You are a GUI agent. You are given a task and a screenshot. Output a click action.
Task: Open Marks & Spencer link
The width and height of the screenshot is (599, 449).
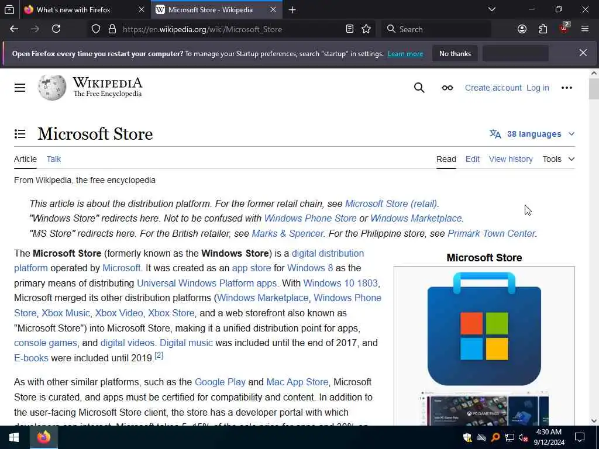(288, 234)
